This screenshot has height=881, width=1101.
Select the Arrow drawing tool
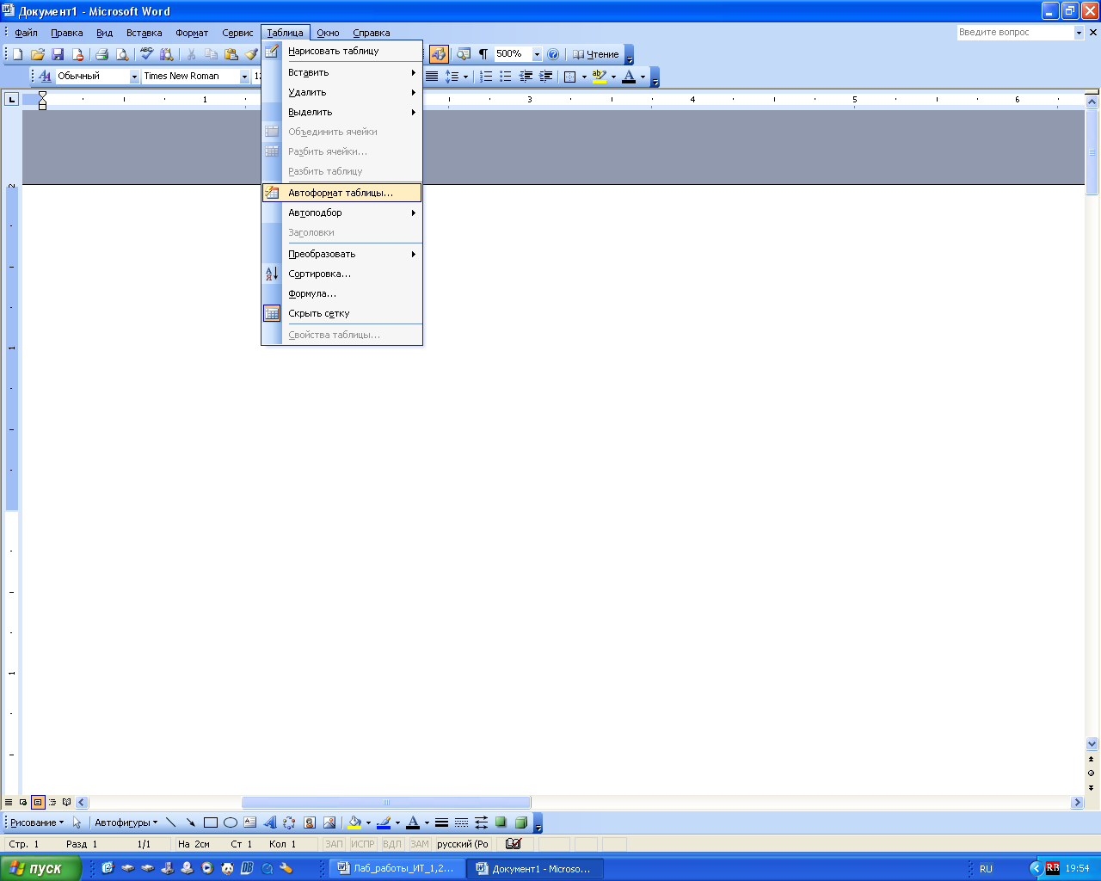pos(190,822)
